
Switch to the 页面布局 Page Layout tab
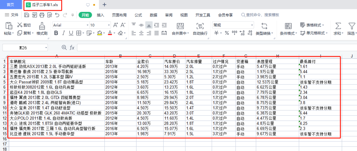119,15
